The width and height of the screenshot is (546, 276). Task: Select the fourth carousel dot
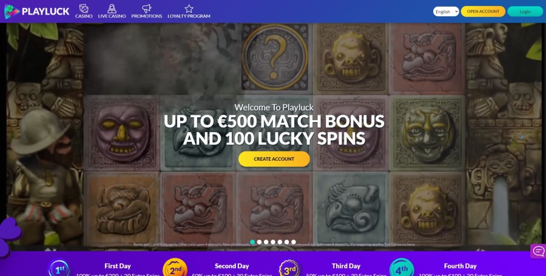click(x=273, y=242)
